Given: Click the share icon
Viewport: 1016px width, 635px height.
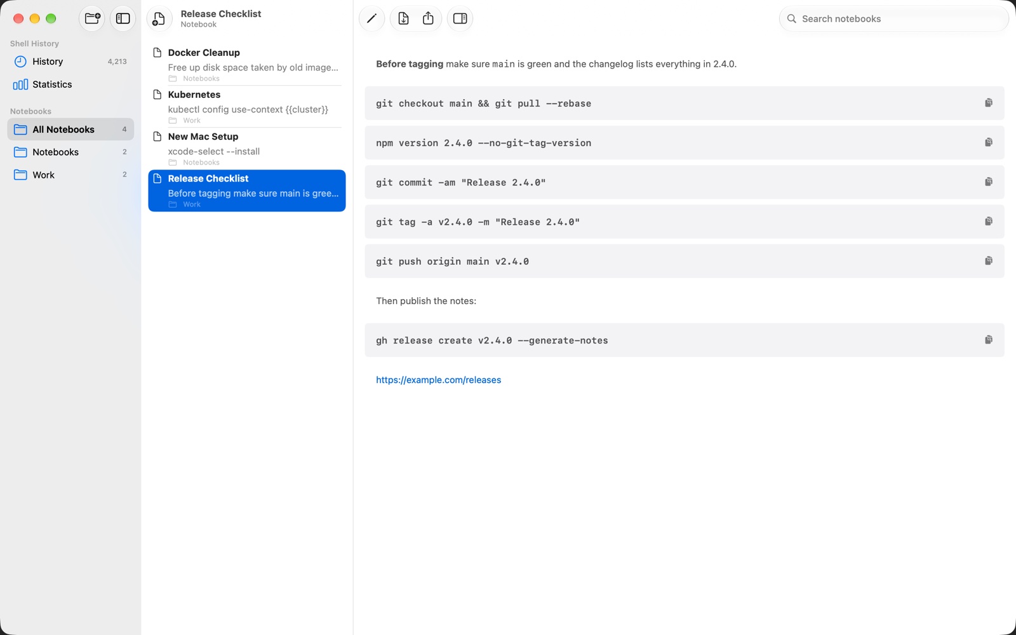Looking at the screenshot, I should pyautogui.click(x=429, y=18).
